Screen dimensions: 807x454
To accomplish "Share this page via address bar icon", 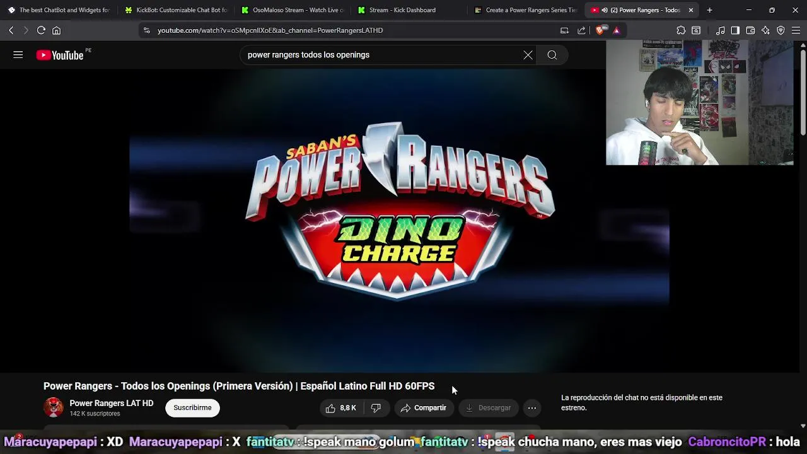I will (x=581, y=30).
